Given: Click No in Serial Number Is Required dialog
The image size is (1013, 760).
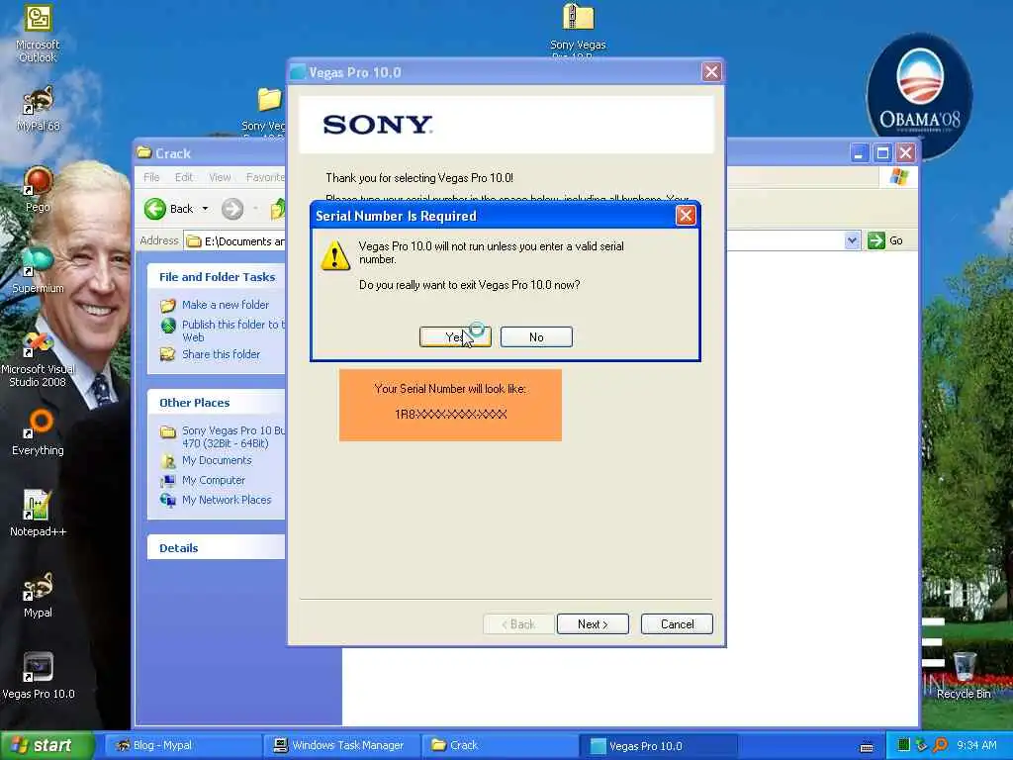Looking at the screenshot, I should 536,336.
